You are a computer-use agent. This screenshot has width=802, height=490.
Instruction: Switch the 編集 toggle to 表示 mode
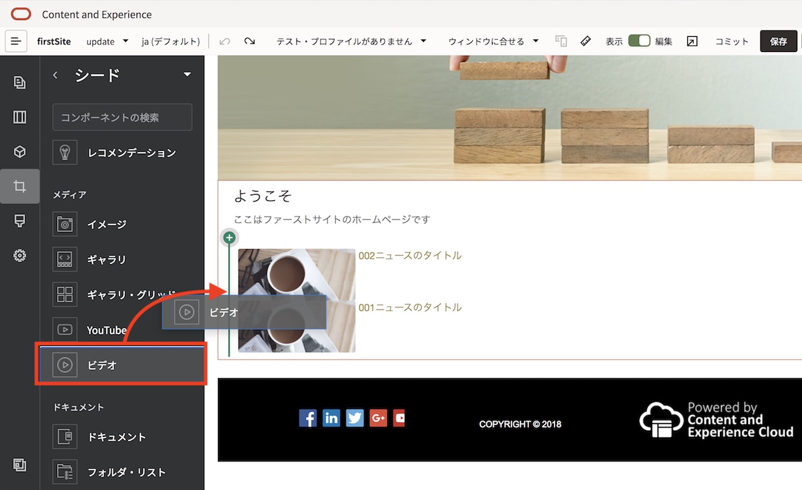pyautogui.click(x=639, y=39)
